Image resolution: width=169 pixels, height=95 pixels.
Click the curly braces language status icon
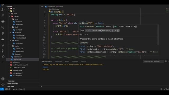[161, 89]
